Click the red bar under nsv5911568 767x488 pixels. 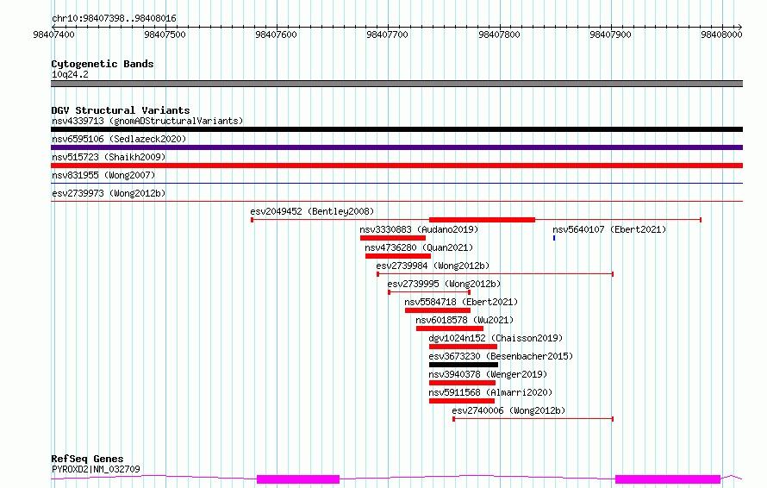click(462, 401)
